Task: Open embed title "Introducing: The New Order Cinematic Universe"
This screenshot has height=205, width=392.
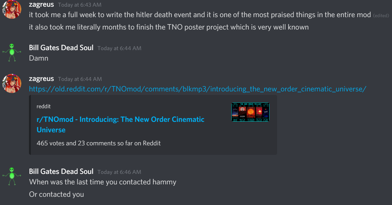Action: point(121,124)
